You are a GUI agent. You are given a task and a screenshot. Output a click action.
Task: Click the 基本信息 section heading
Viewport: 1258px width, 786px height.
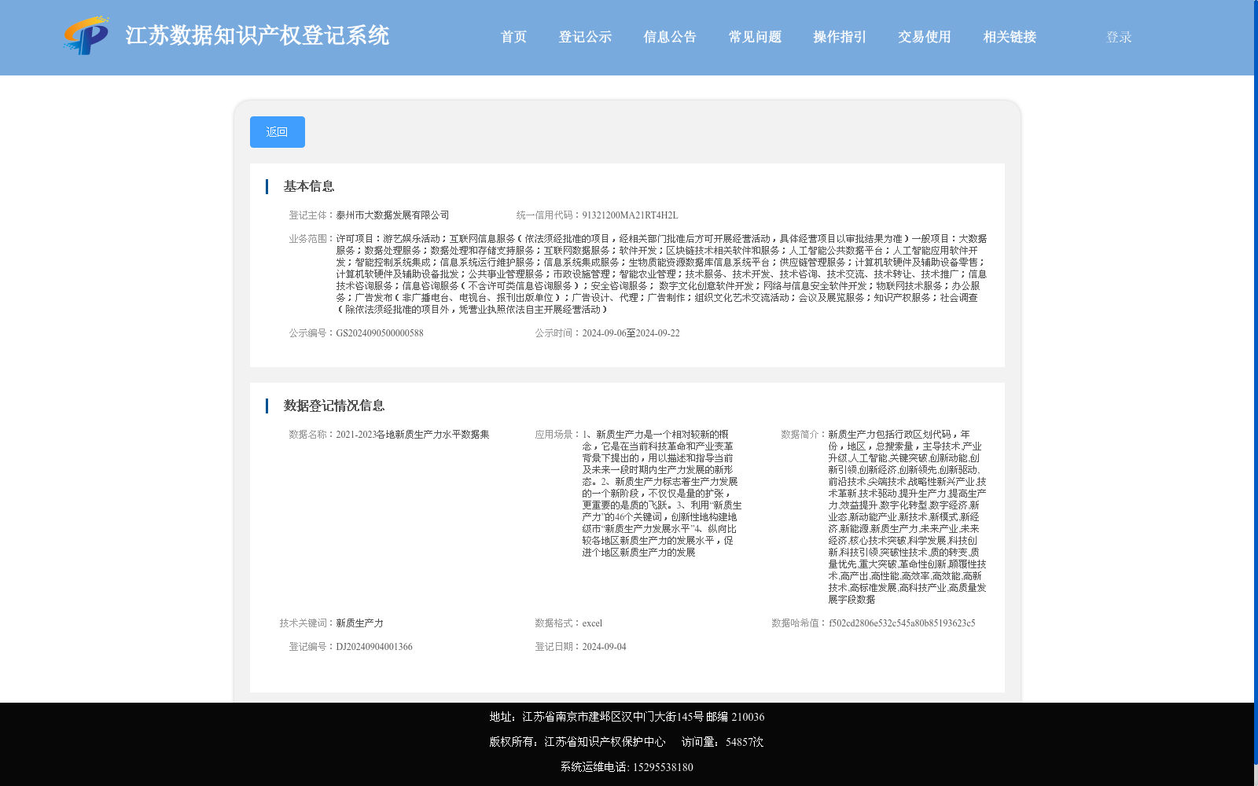tap(309, 186)
